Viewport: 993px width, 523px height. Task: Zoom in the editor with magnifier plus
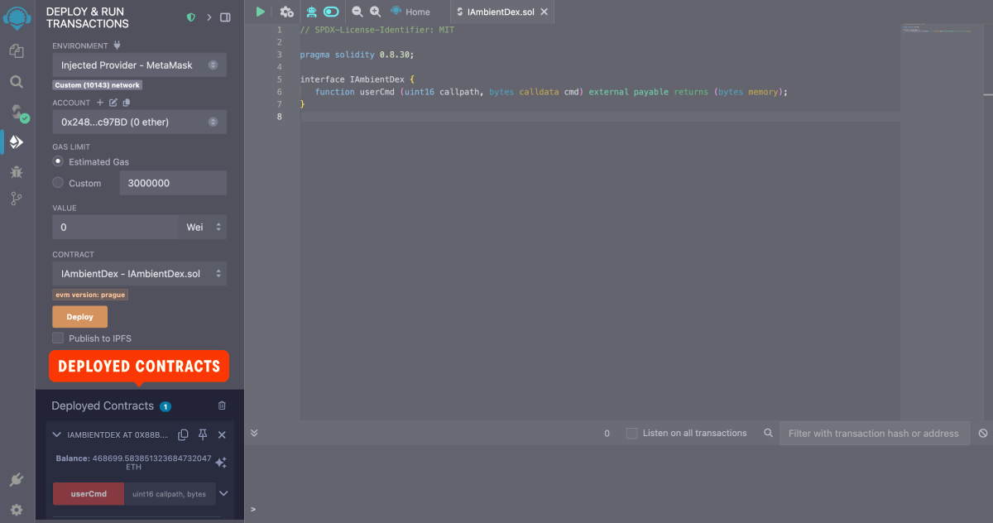(x=376, y=12)
